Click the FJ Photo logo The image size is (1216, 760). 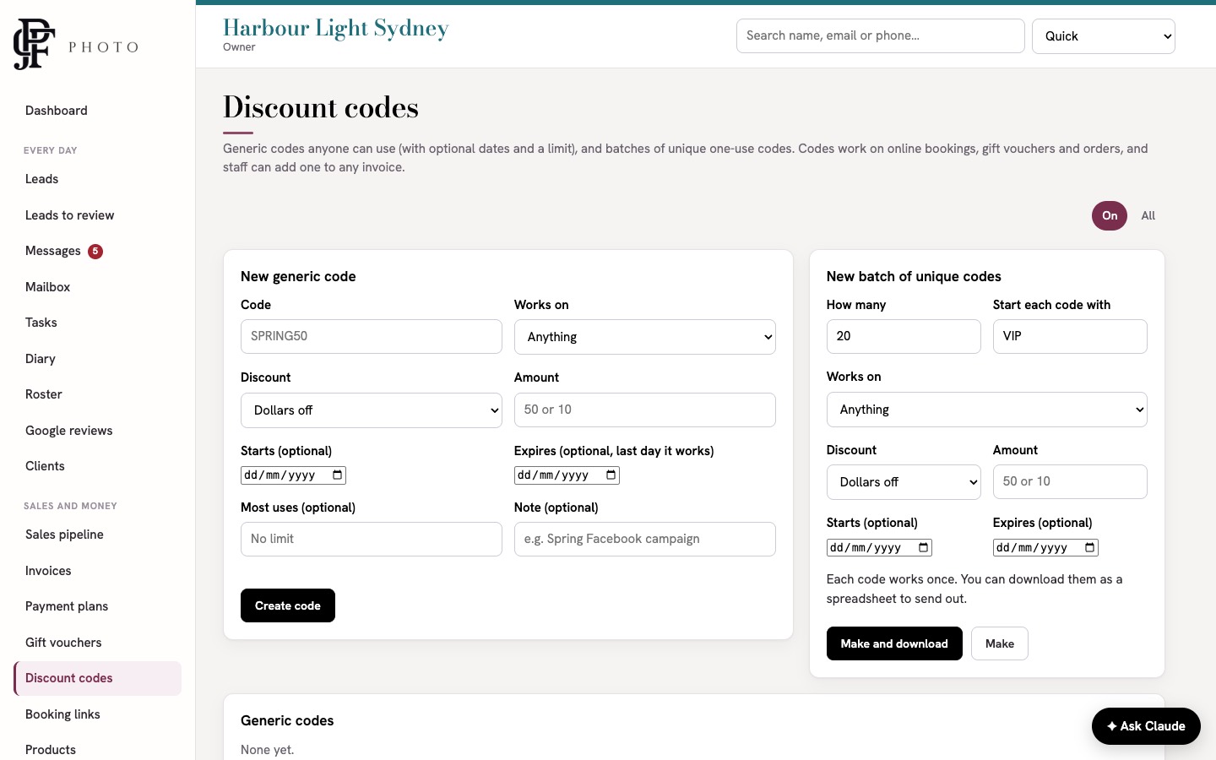[x=76, y=45]
